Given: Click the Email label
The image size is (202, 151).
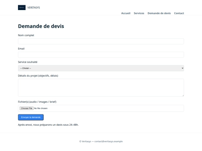Looking at the screenshot, I should click(x=21, y=49).
